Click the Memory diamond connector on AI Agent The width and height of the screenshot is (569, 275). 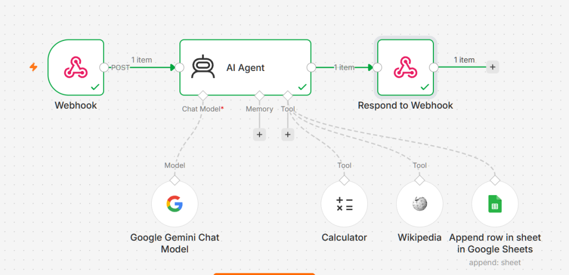[259, 96]
